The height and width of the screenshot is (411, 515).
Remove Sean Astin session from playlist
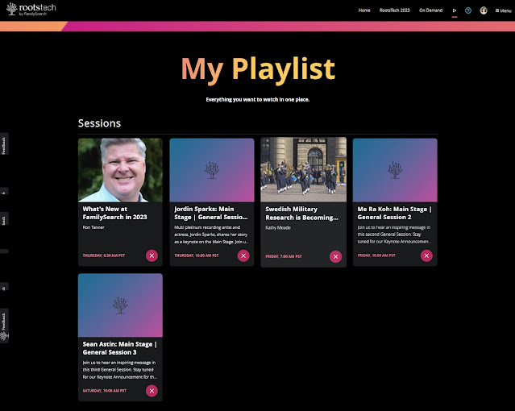pyautogui.click(x=152, y=391)
